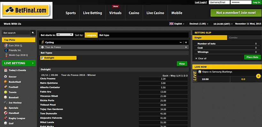Click the Today's Events calendar icon
The height and width of the screenshot is (127, 262).
[6, 70]
